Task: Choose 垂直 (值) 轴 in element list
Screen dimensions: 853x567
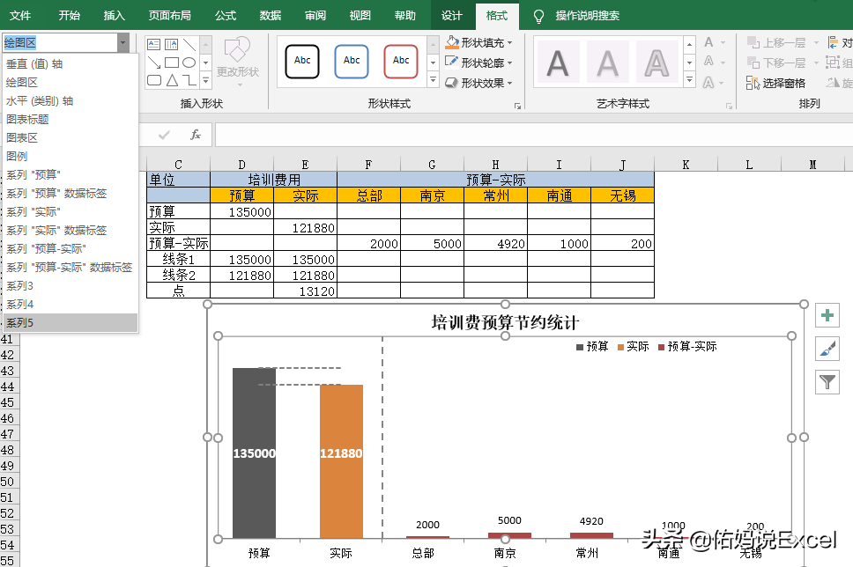Action: [x=70, y=63]
